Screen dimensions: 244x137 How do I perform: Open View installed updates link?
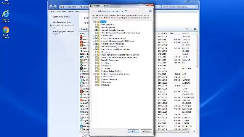[62, 22]
